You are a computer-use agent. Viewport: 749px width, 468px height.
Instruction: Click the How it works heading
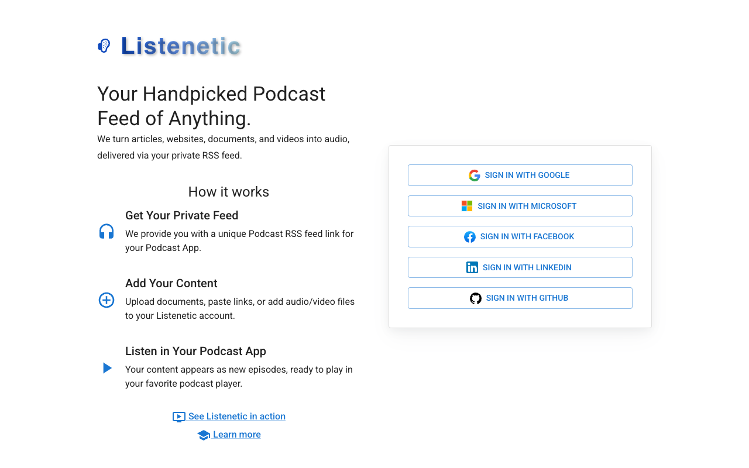click(228, 192)
